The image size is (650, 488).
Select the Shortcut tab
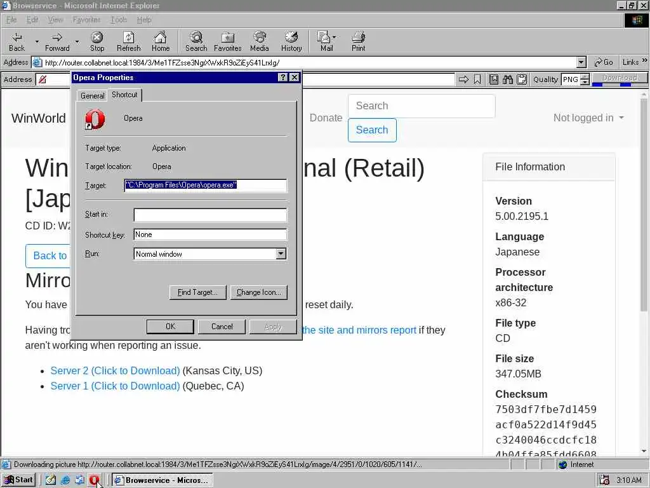tap(124, 95)
